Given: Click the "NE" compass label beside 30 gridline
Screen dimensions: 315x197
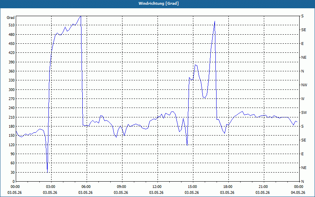Looking at the screenshot, I should tap(304, 168).
